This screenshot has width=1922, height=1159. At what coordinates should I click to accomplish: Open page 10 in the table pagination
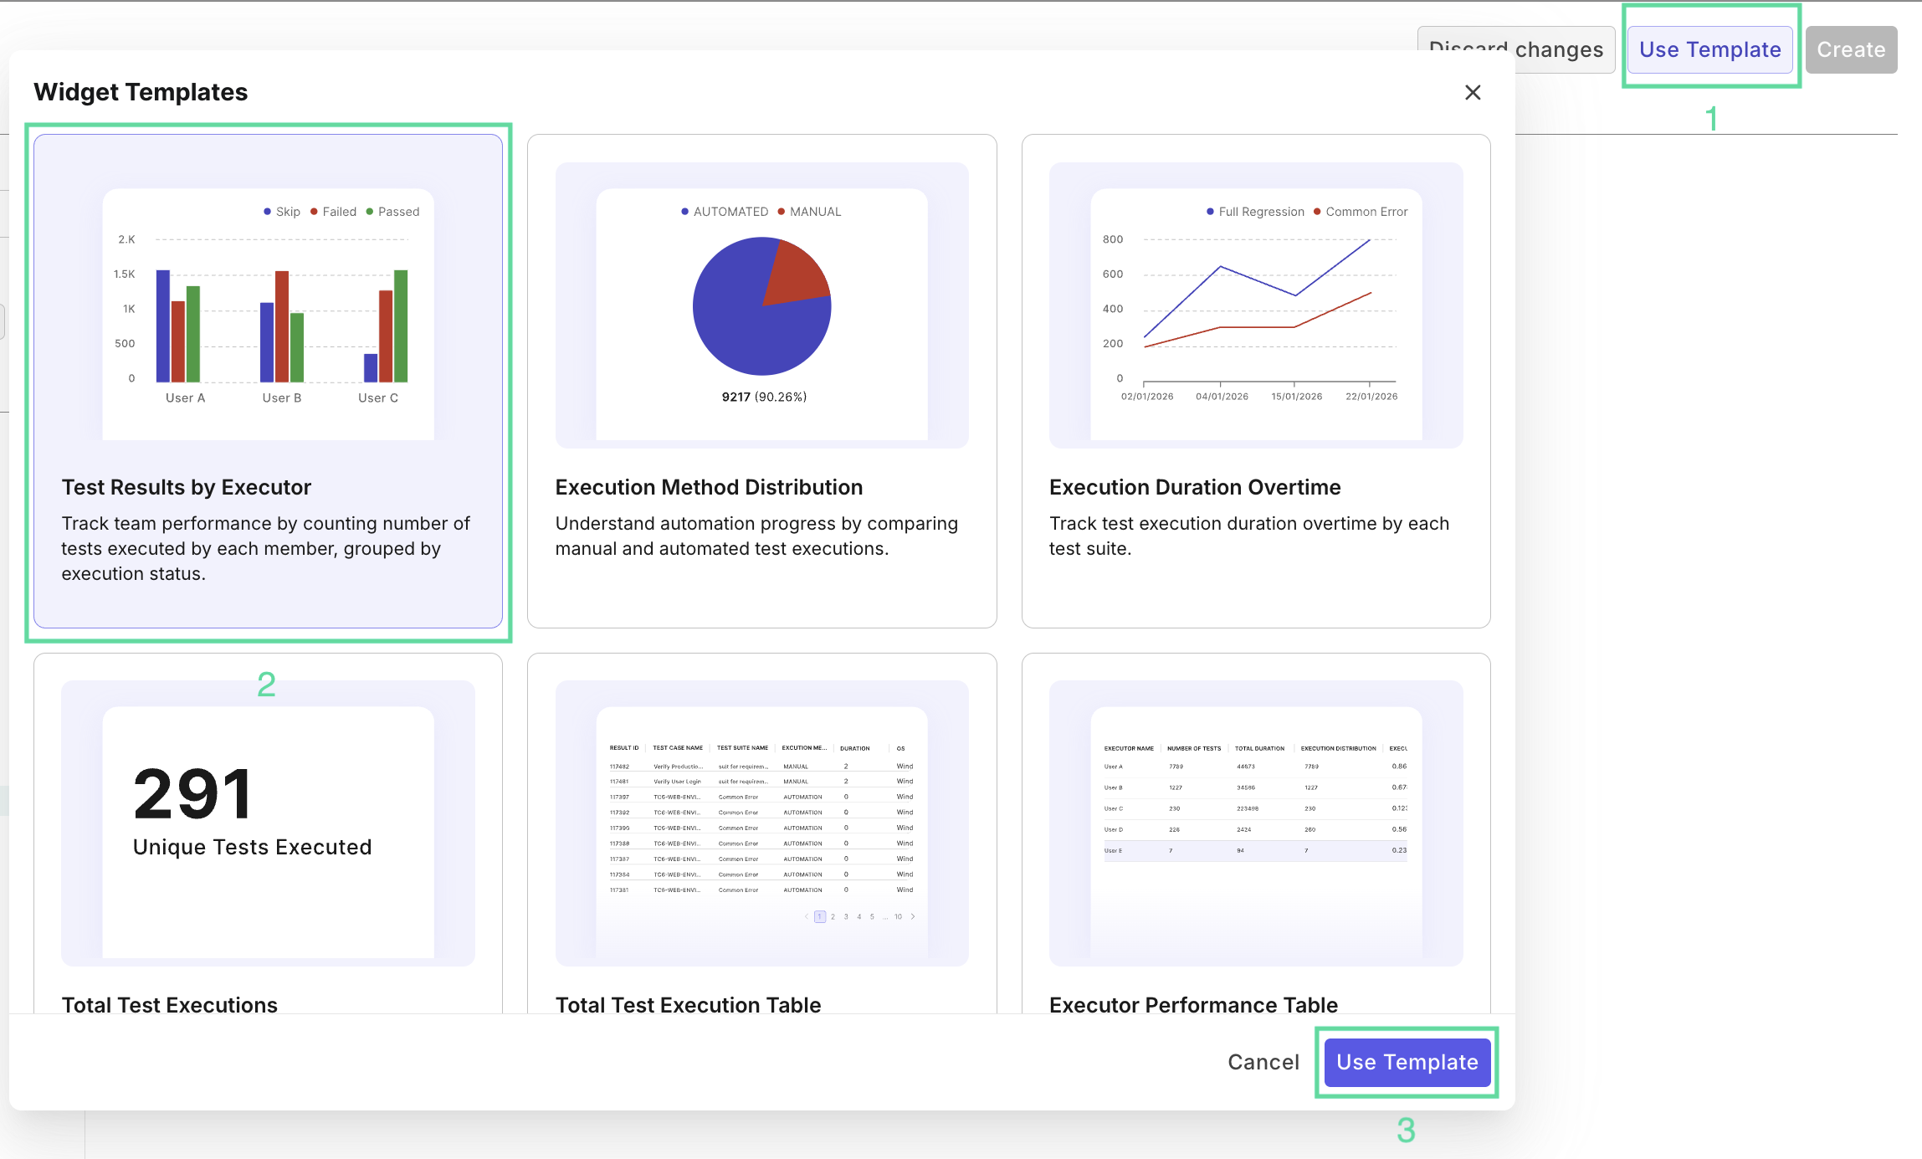[898, 917]
